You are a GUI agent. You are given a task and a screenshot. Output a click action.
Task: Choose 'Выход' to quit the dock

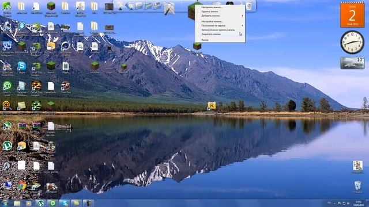point(220,40)
